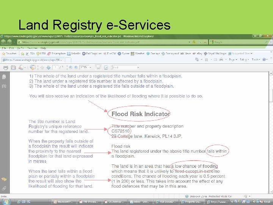Open the search binoculars panel icon
The width and height of the screenshot is (273, 205).
click(4, 86)
